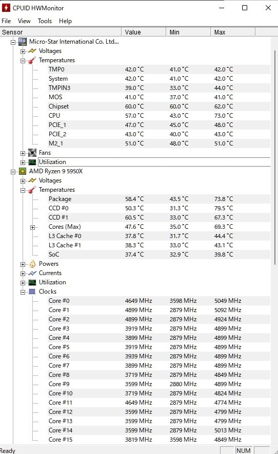This screenshot has width=278, height=454.
Task: Collapse Temperatures under Micro-Star International
Action: coord(23,61)
